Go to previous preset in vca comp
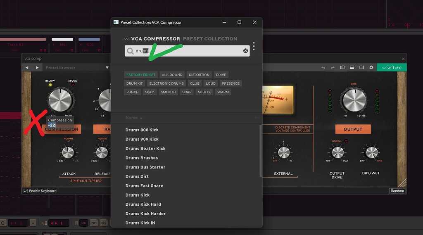The image size is (423, 235). 27,68
